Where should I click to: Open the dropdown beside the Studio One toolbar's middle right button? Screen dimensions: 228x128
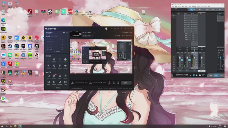tap(216, 9)
